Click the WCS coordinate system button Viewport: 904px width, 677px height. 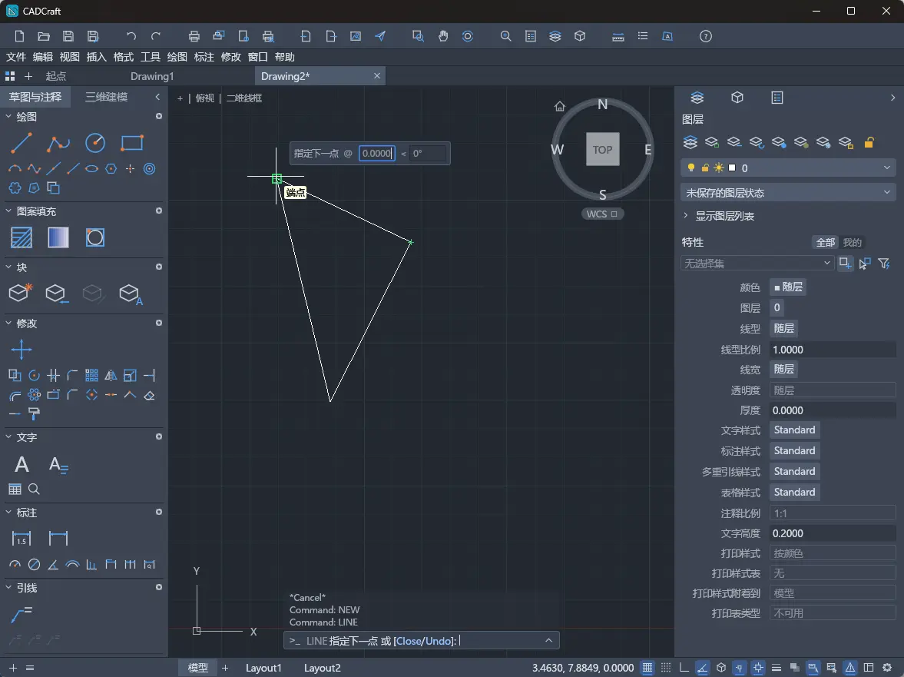click(x=602, y=214)
